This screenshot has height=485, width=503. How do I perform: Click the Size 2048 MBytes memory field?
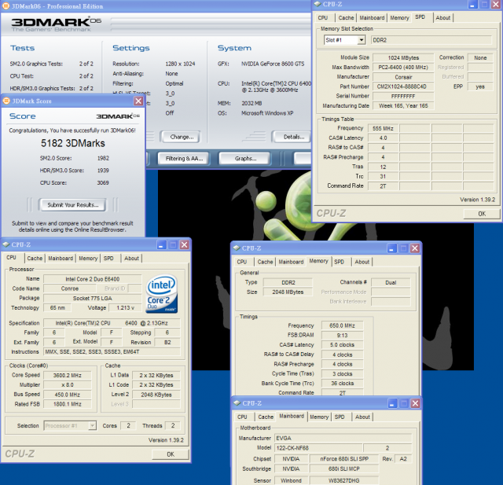(288, 292)
